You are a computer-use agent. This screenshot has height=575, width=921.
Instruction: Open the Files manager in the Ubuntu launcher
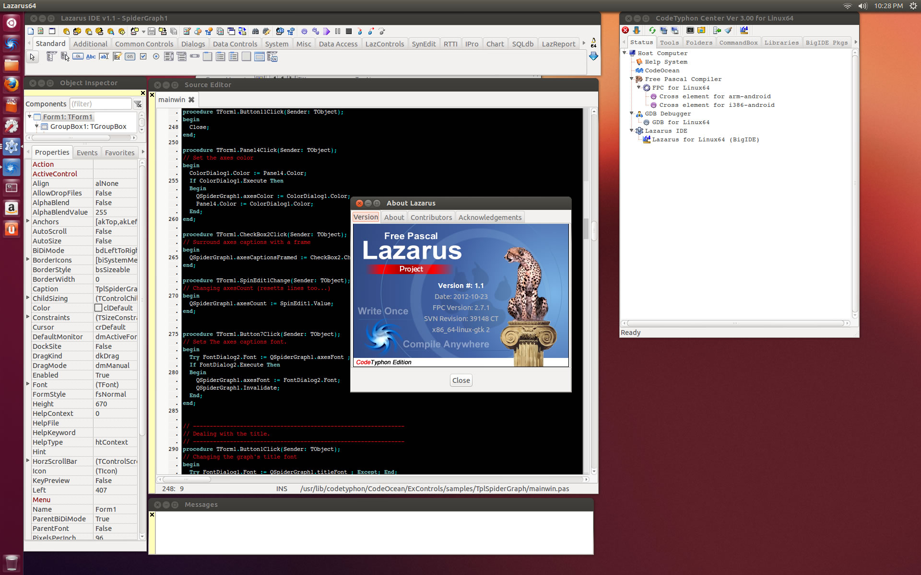(x=12, y=64)
